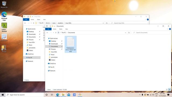Select Quick access in Documents window sidebar

pyautogui.click(x=54, y=38)
